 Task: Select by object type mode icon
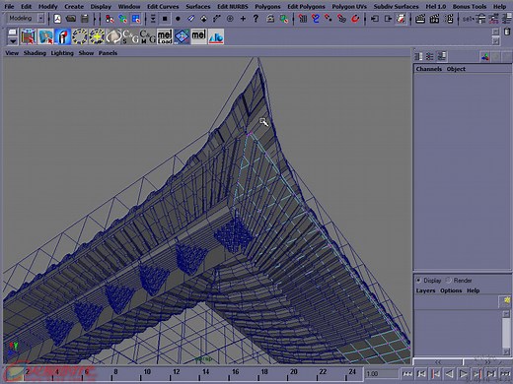click(x=122, y=19)
